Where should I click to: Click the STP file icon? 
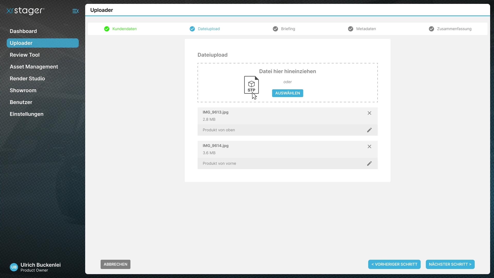pyautogui.click(x=251, y=85)
